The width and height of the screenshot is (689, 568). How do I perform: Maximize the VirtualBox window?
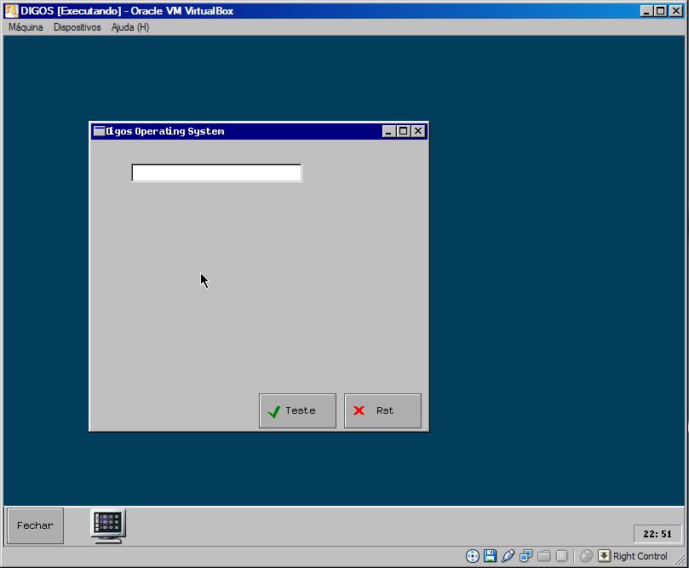click(660, 11)
